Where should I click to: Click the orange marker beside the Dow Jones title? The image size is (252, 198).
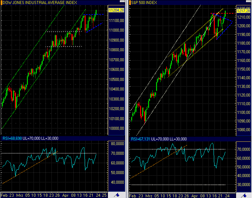point(1,2)
